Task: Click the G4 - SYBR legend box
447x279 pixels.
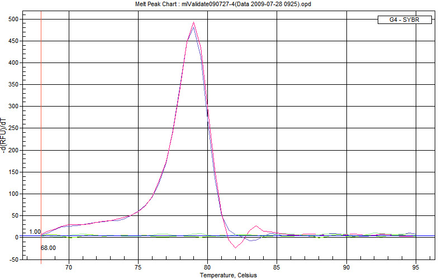Action: (x=405, y=20)
